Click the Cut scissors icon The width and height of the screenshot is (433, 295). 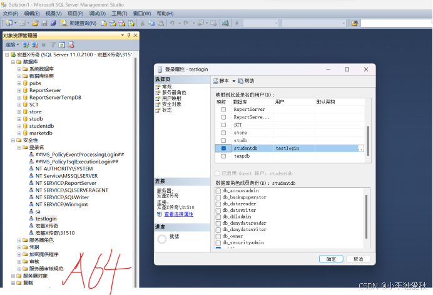tap(143, 23)
